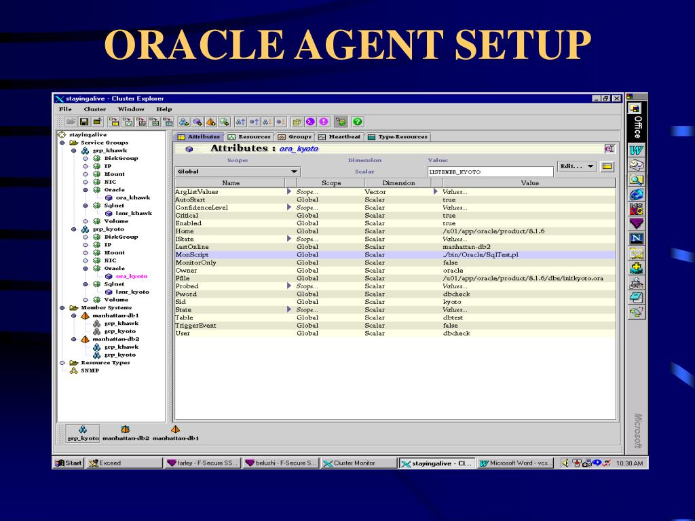Select the manhattan-db2 icon in the bottom panel

coord(126,433)
